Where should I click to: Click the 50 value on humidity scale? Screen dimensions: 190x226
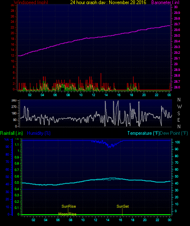click(7, 177)
